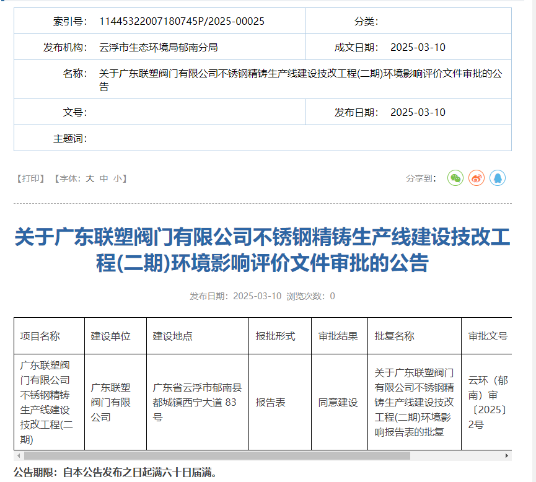Click the 发布机构 label
The width and height of the screenshot is (536, 482).
(x=65, y=47)
